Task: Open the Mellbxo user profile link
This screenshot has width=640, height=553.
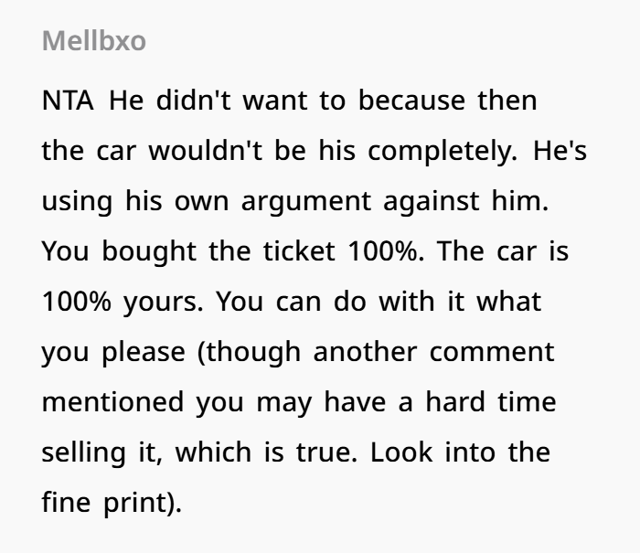Action: tap(94, 41)
